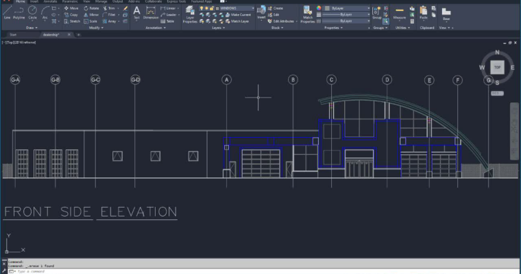Open the Collaborate ribbon tab
Screen dimensions: 521x274
pyautogui.click(x=153, y=1)
